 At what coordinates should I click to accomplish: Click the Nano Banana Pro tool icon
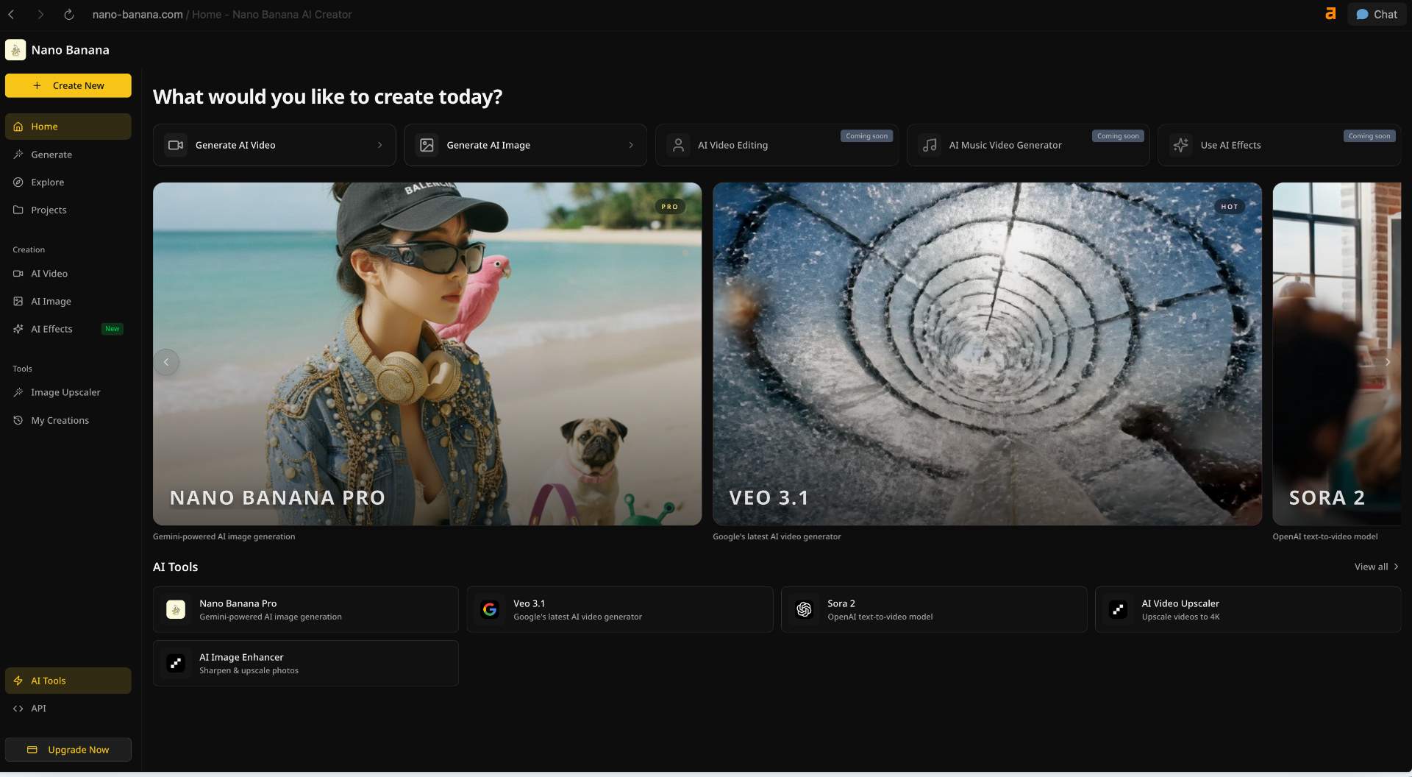pos(176,610)
